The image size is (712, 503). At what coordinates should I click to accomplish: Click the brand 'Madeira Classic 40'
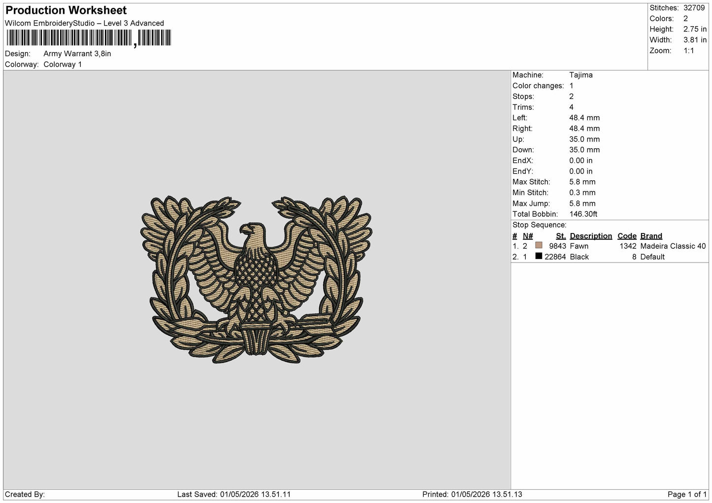click(x=673, y=246)
